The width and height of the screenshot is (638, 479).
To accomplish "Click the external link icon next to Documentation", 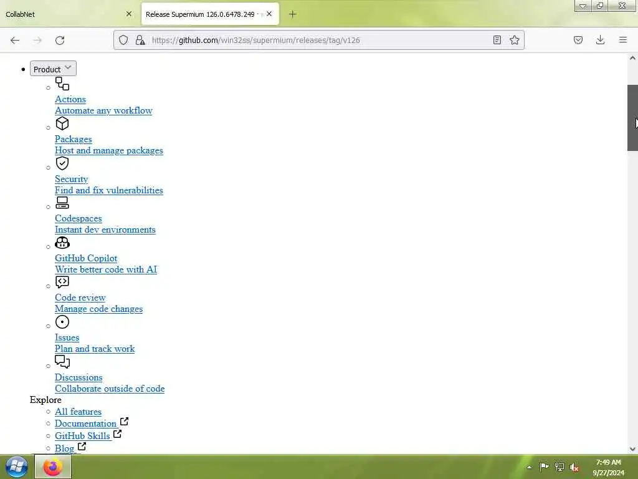I will click(124, 422).
